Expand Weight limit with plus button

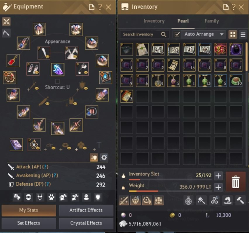(218, 188)
